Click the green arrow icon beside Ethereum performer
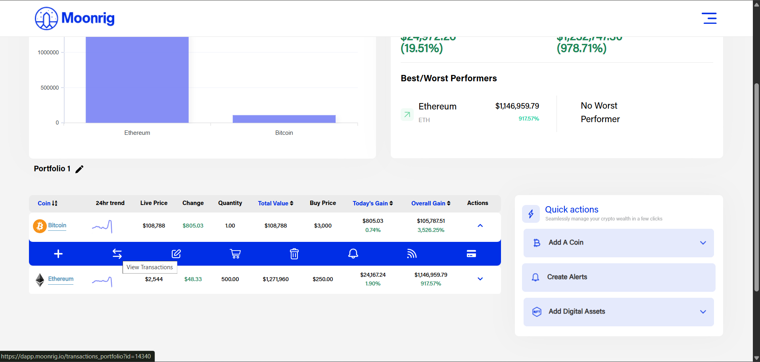This screenshot has width=760, height=362. [407, 115]
